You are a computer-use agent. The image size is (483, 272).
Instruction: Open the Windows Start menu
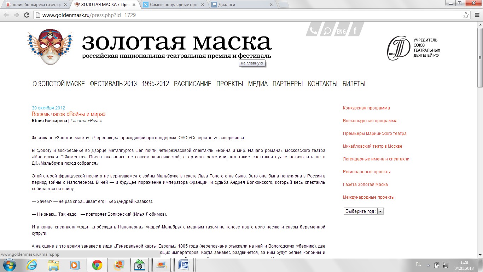(x=10, y=265)
